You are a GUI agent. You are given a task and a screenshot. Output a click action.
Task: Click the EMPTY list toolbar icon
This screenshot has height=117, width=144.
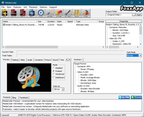pos(23,13)
